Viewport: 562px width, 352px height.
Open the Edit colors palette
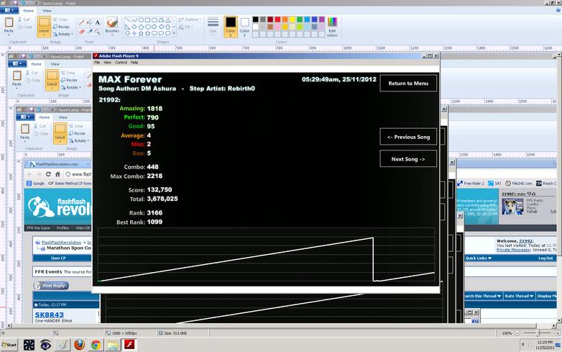pos(332,27)
